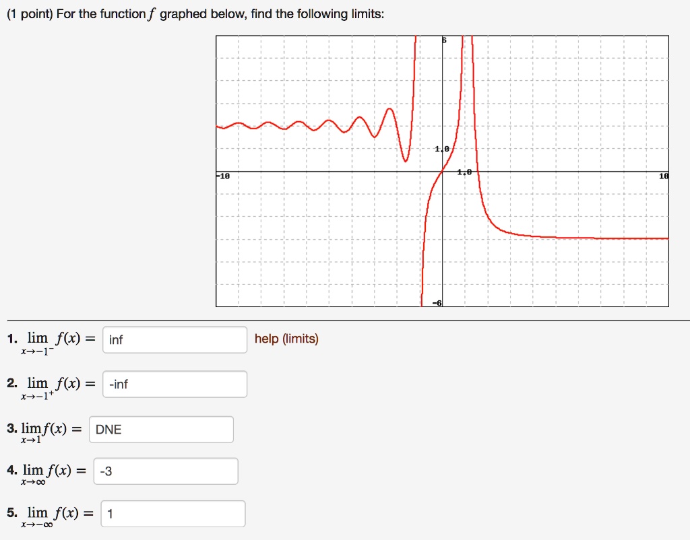Click the problem statement text at the top
The width and height of the screenshot is (690, 540).
pyautogui.click(x=195, y=13)
